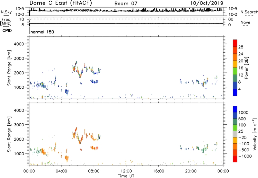
Task: Click the light green power colorbar segment between 12 and 16
Action: pos(235,71)
